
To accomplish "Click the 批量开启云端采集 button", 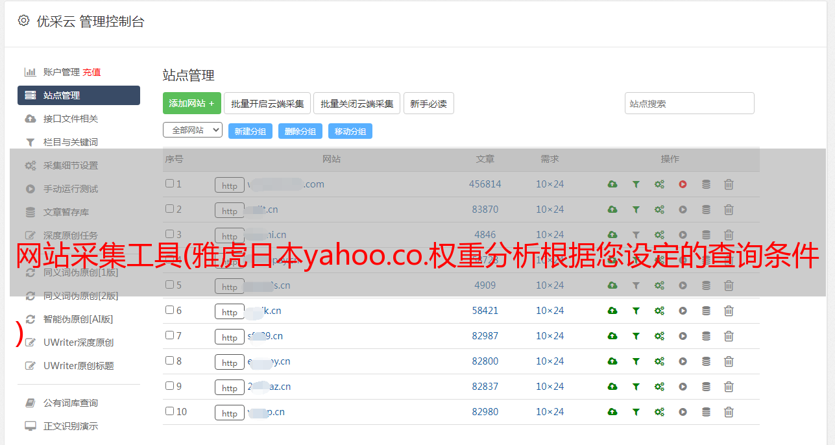I will point(267,103).
